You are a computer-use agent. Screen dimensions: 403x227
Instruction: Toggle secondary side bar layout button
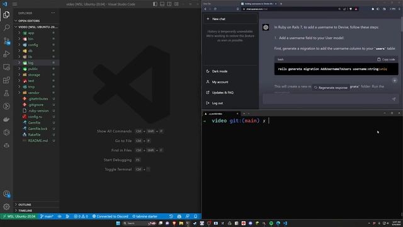[x=169, y=4]
